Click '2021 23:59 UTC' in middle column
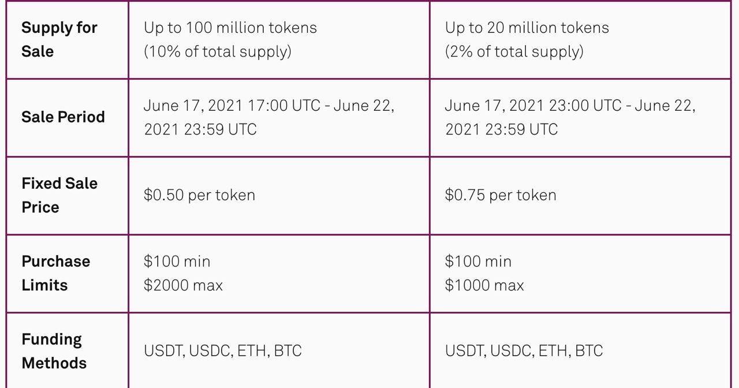The image size is (739, 388). [200, 129]
